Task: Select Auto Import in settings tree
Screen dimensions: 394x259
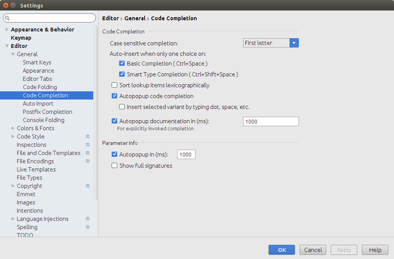Action: coord(38,104)
